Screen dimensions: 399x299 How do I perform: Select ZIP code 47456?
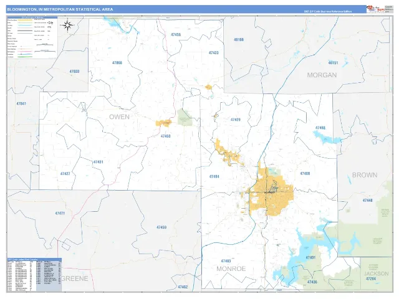tap(176, 35)
